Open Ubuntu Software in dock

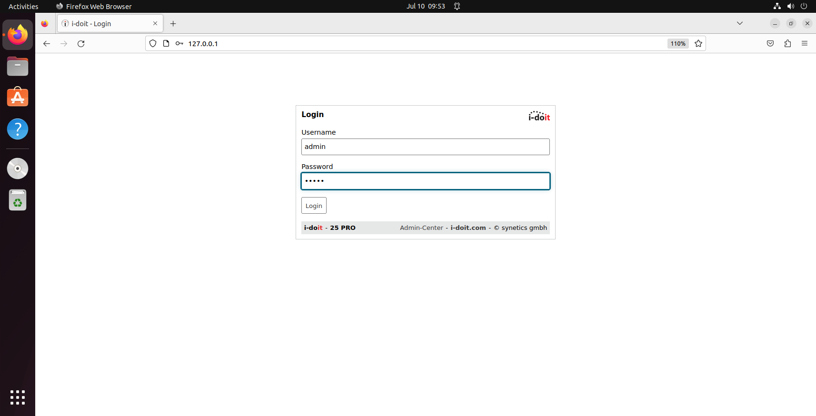tap(18, 98)
